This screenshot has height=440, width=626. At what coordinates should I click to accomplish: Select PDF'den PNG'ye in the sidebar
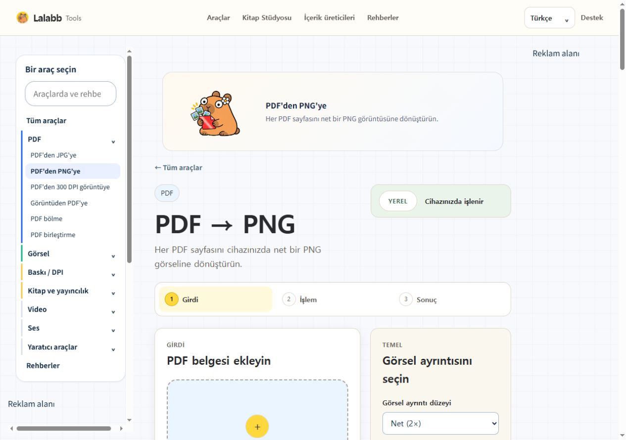73,171
